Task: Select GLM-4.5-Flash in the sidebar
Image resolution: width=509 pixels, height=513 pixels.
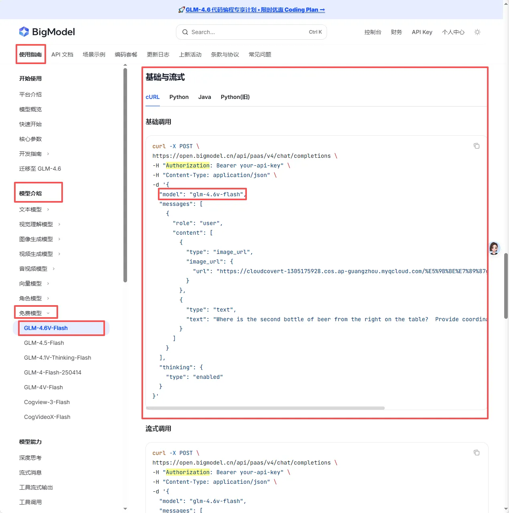Action: pos(44,343)
